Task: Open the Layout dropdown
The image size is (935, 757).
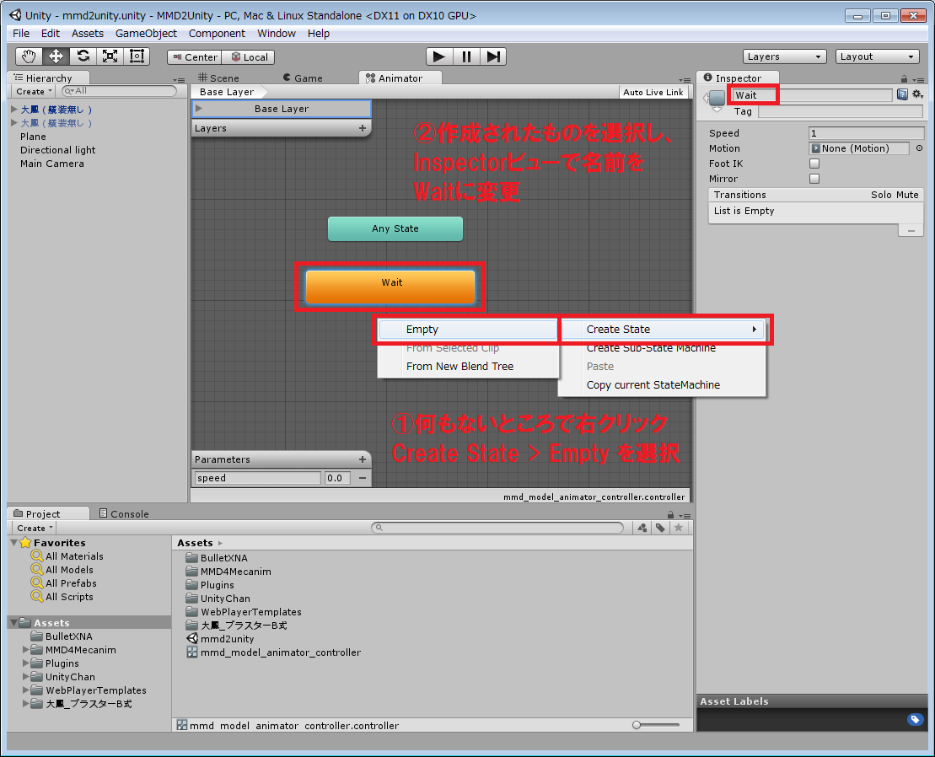Action: pos(877,56)
